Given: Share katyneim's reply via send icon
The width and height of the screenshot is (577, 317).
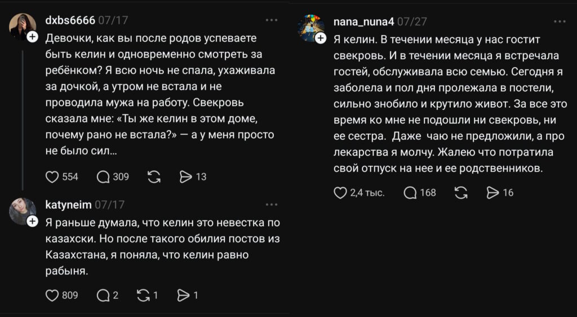Looking at the screenshot, I should [183, 295].
